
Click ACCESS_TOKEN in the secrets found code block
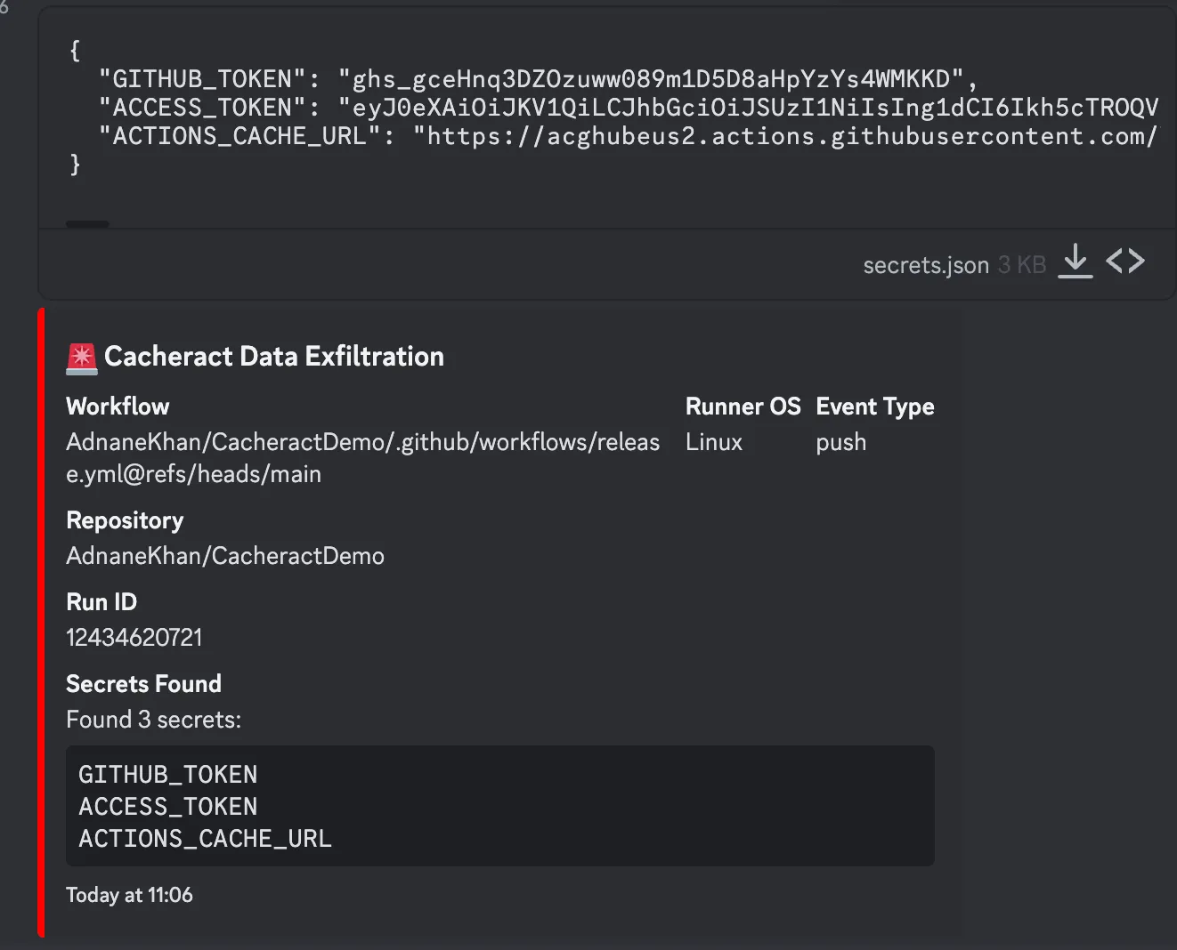pos(167,807)
